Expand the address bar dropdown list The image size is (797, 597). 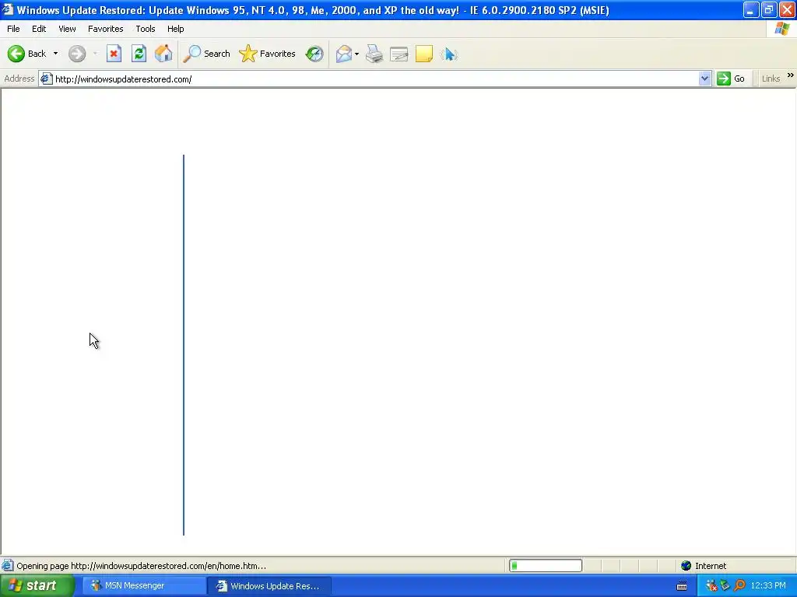[704, 79]
